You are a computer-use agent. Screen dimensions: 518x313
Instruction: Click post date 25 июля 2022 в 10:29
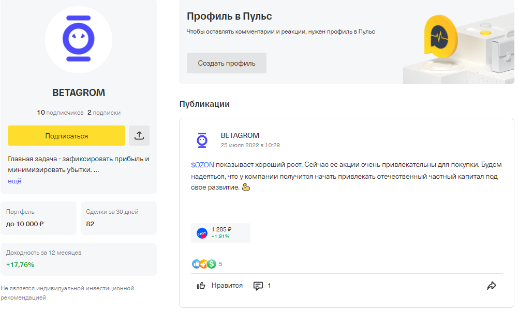click(x=250, y=146)
